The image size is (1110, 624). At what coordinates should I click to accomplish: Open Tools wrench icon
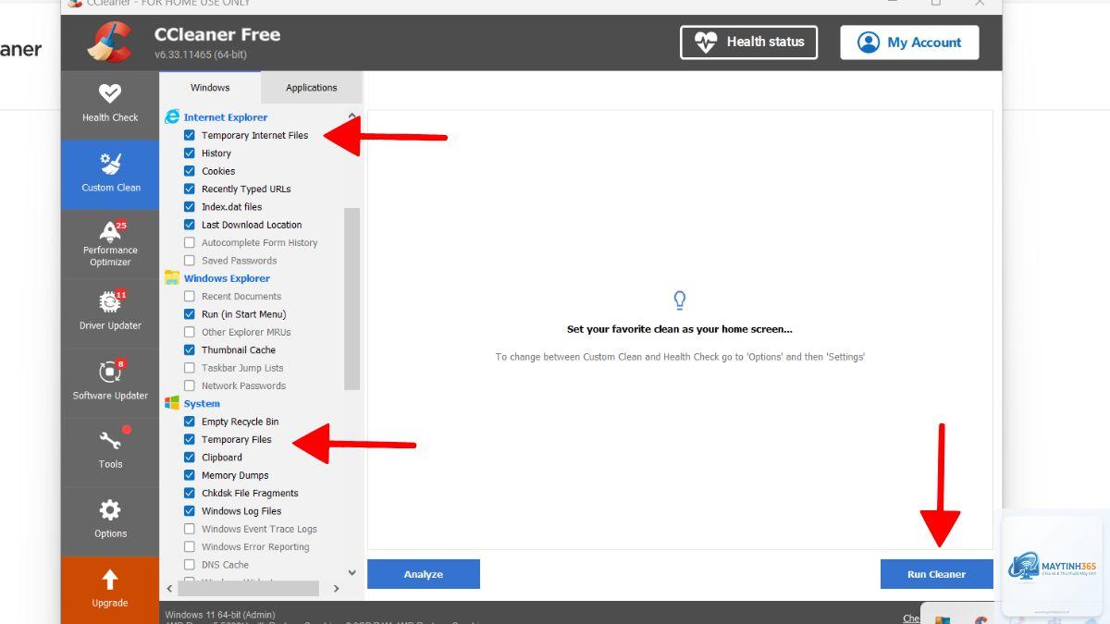[x=110, y=440]
